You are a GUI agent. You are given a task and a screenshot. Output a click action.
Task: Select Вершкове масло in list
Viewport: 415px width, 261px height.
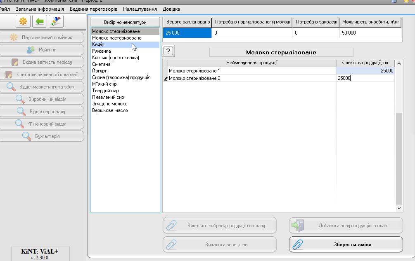point(125,111)
